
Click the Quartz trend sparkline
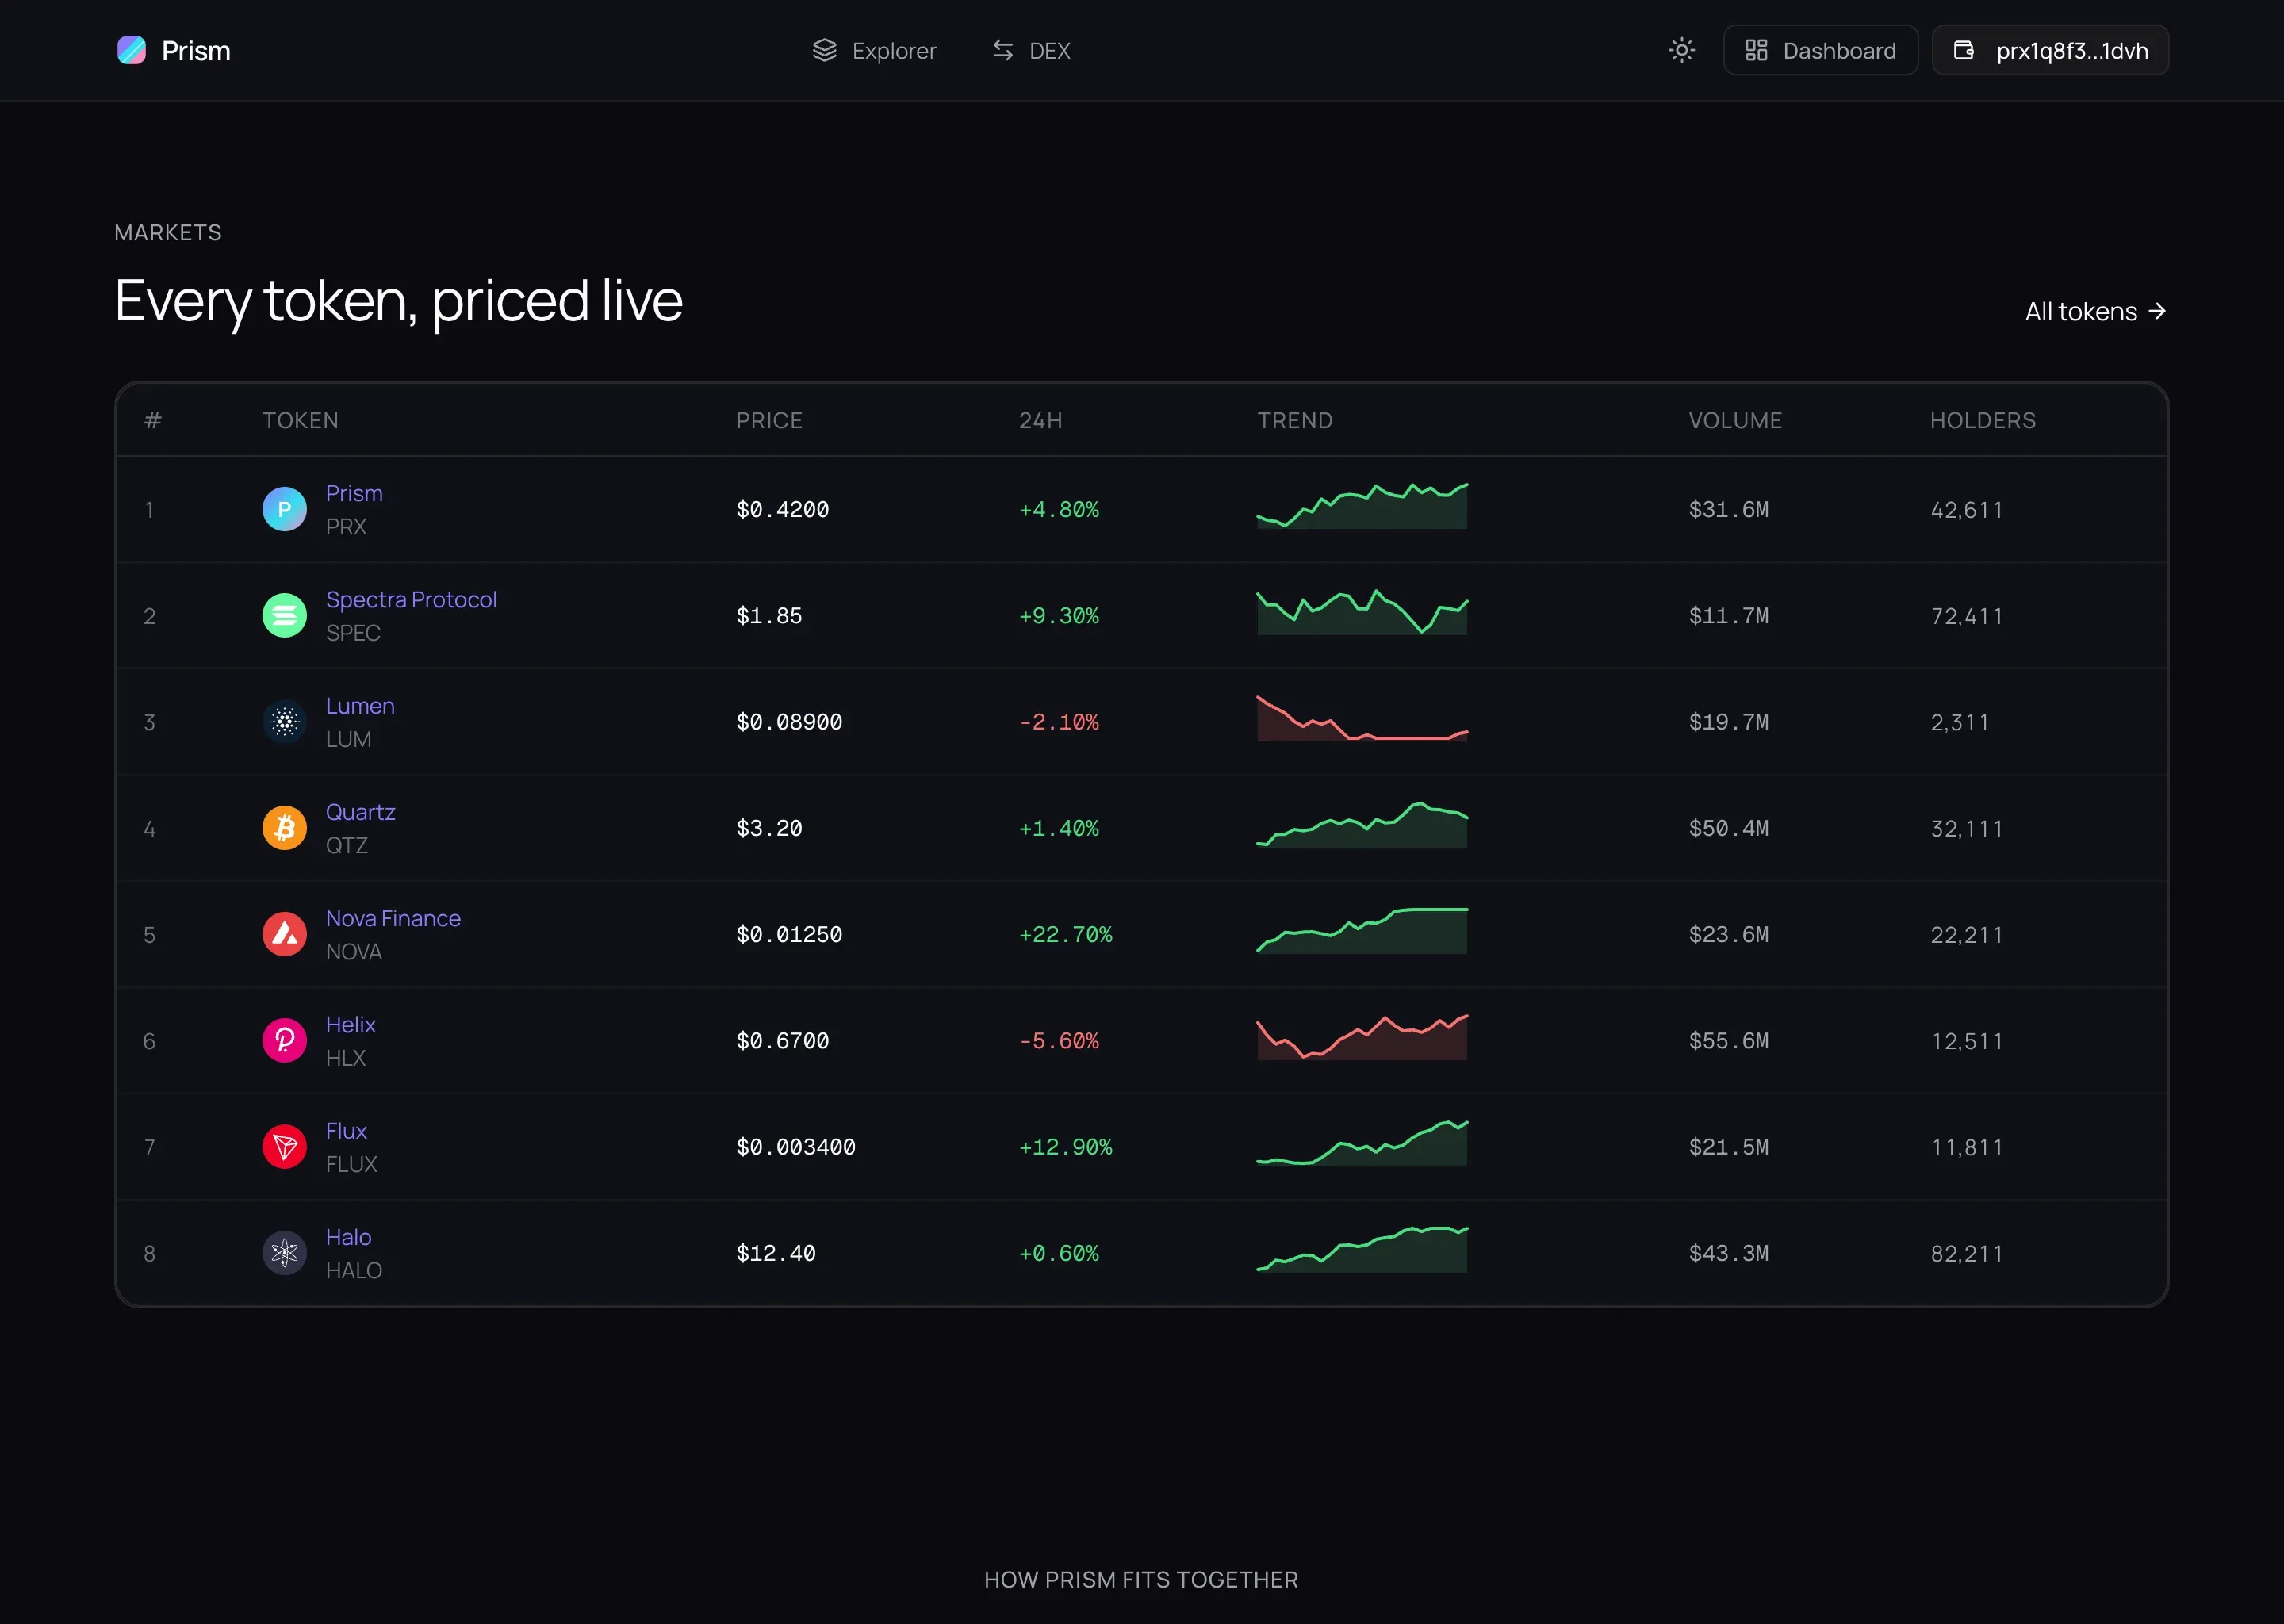1362,824
